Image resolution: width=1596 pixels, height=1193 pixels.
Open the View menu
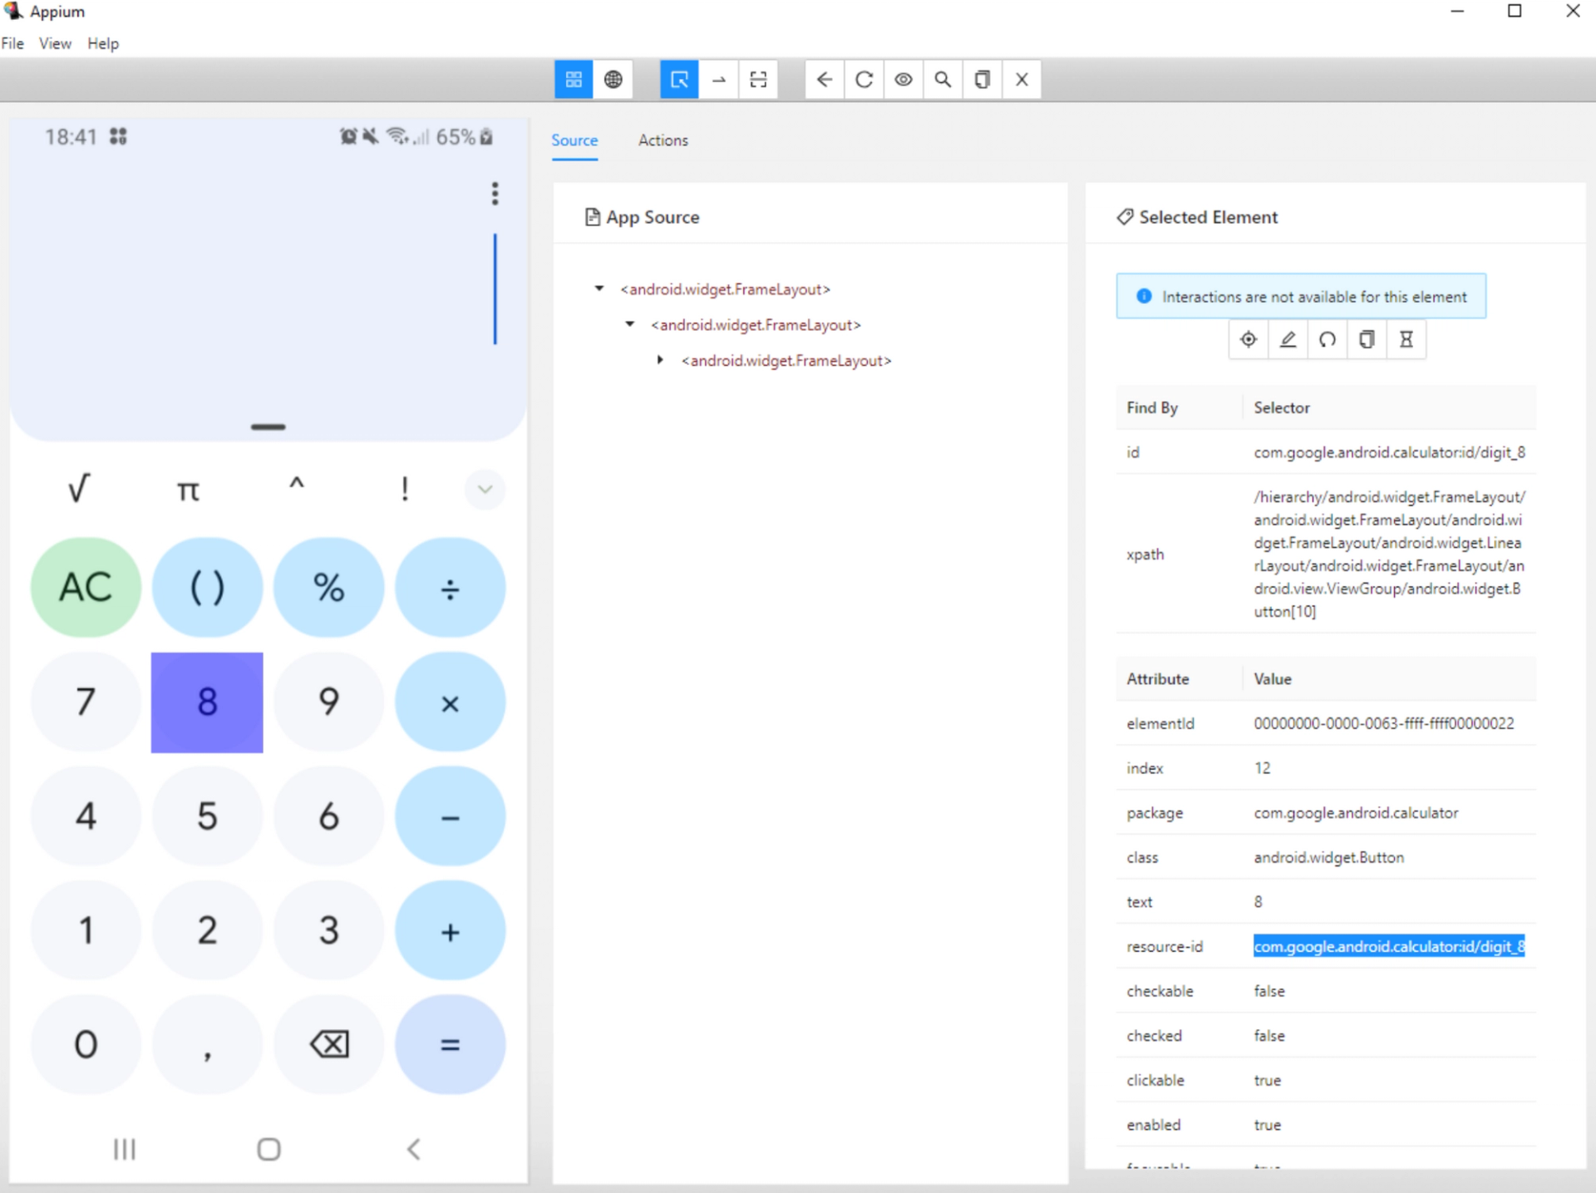point(55,43)
